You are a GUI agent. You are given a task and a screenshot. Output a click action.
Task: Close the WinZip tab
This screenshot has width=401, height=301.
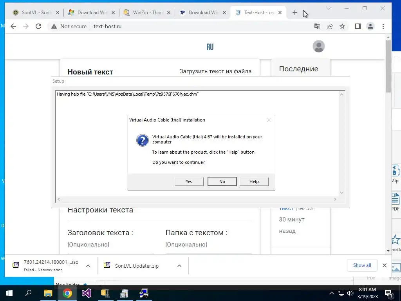pyautogui.click(x=169, y=13)
